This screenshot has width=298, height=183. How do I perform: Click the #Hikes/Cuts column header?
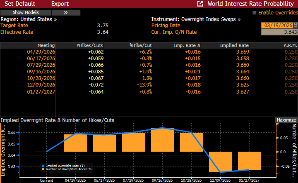[89, 45]
